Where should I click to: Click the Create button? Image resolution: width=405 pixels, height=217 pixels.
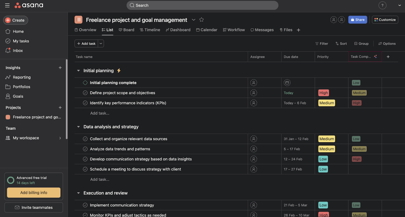click(16, 20)
